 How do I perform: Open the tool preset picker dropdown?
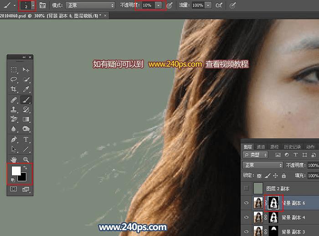point(15,5)
